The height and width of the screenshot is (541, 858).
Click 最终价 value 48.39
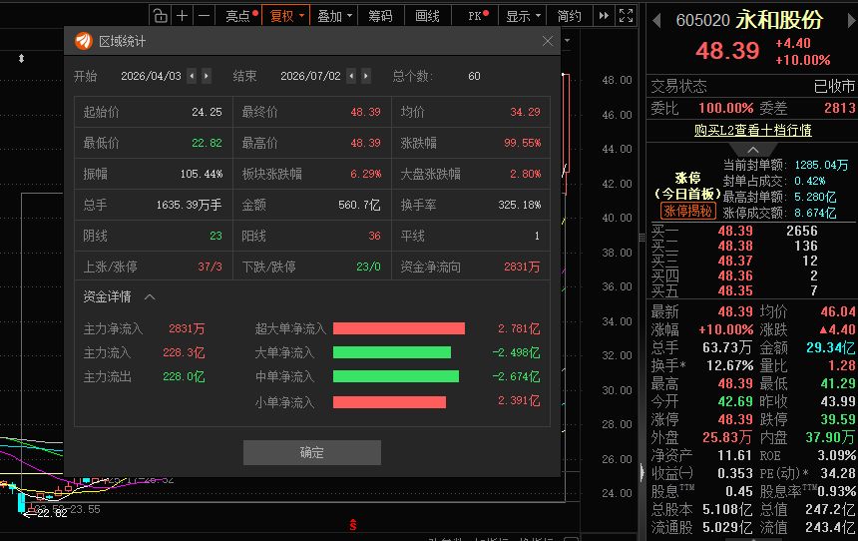pyautogui.click(x=365, y=112)
